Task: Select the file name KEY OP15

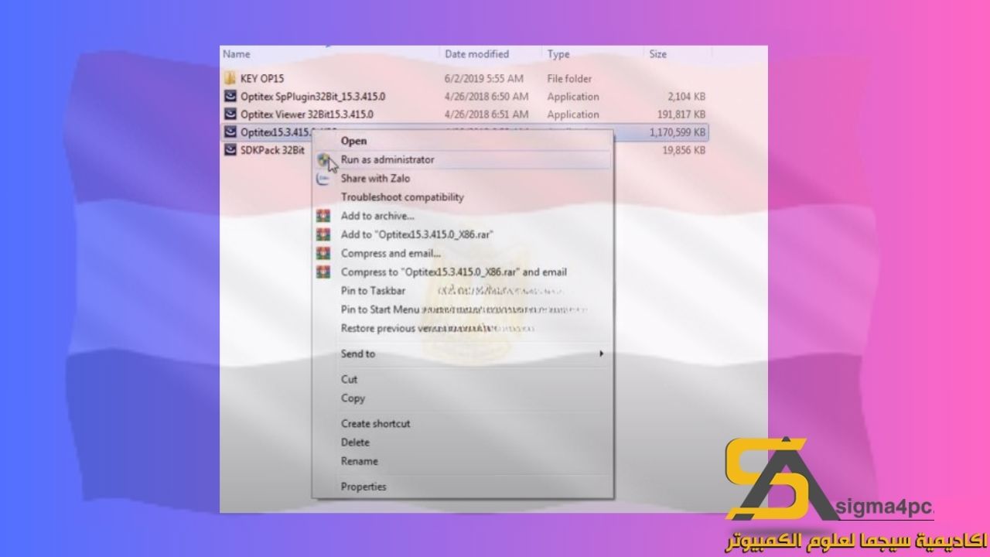Action: pyautogui.click(x=263, y=79)
